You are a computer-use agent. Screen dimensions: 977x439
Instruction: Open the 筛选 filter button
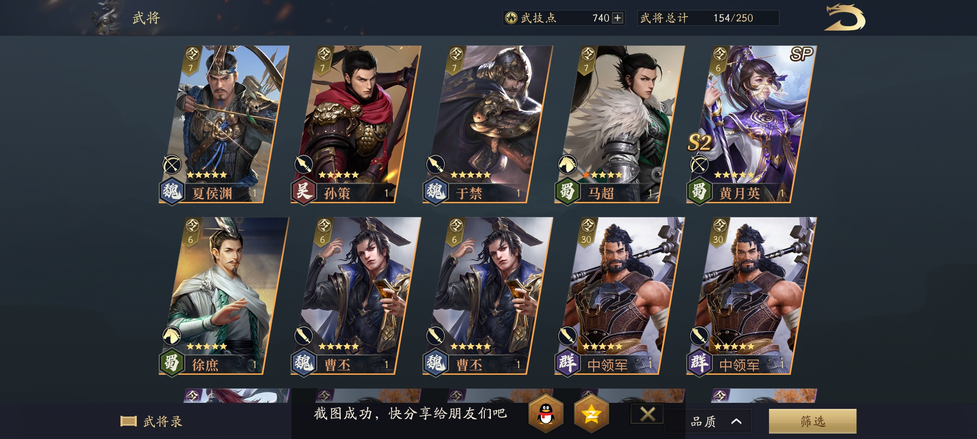coord(813,421)
